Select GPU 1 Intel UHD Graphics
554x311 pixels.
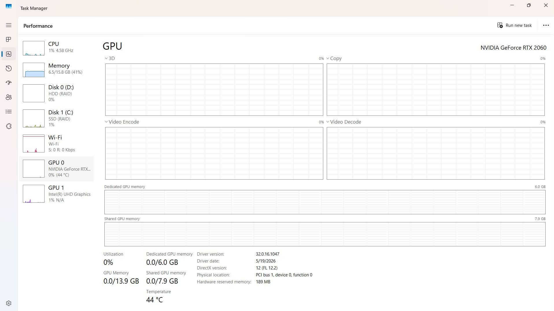coord(57,194)
